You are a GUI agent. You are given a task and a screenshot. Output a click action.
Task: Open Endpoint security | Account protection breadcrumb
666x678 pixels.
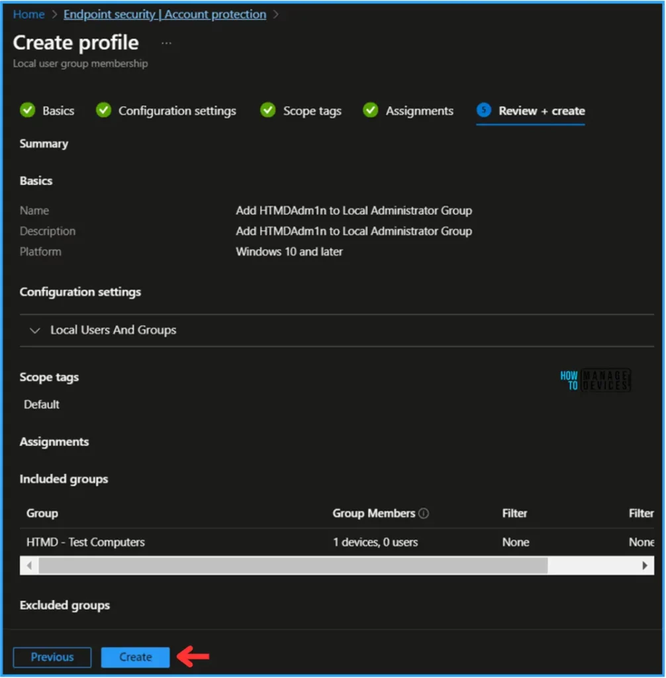click(165, 15)
